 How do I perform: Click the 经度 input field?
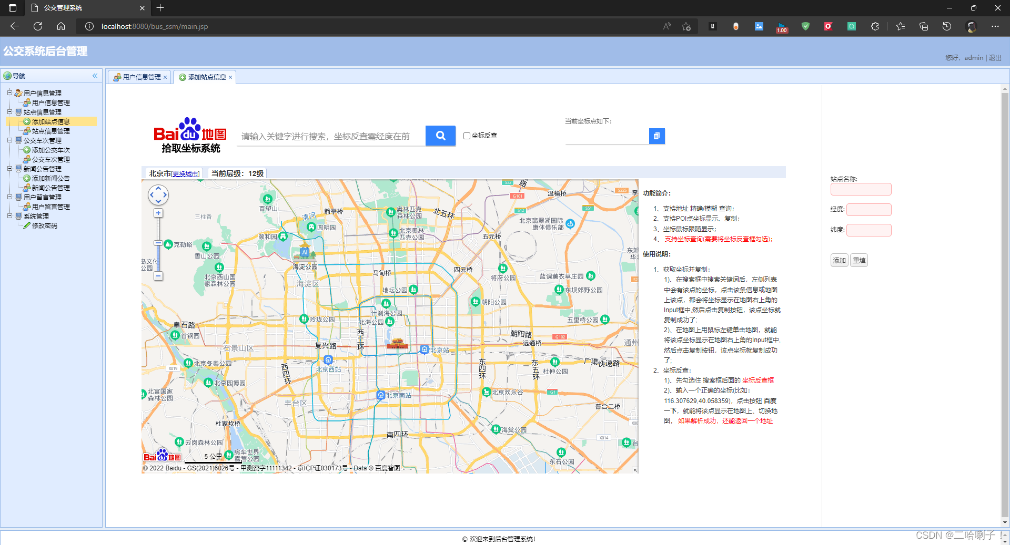(868, 209)
